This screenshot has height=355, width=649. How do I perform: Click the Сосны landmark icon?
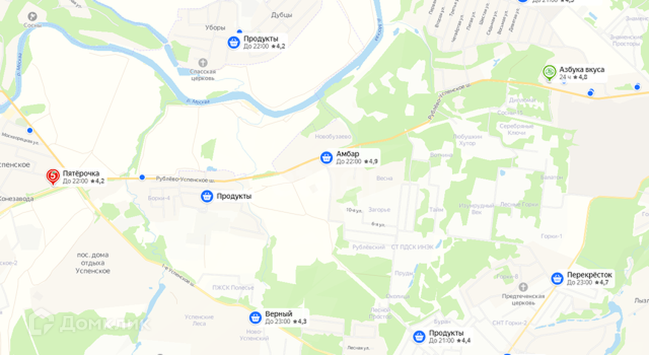pos(32,16)
